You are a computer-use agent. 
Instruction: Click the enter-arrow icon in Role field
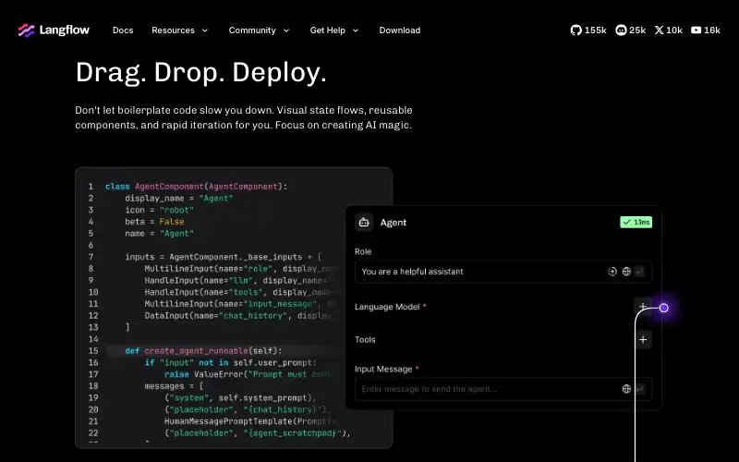point(639,272)
